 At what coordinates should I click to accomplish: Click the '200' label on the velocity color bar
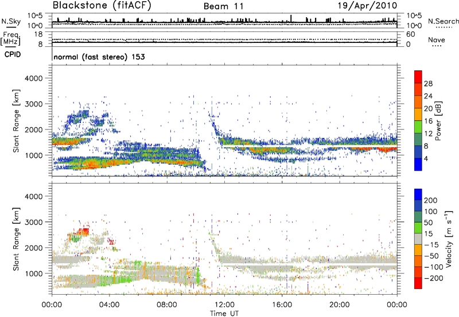[431, 200]
